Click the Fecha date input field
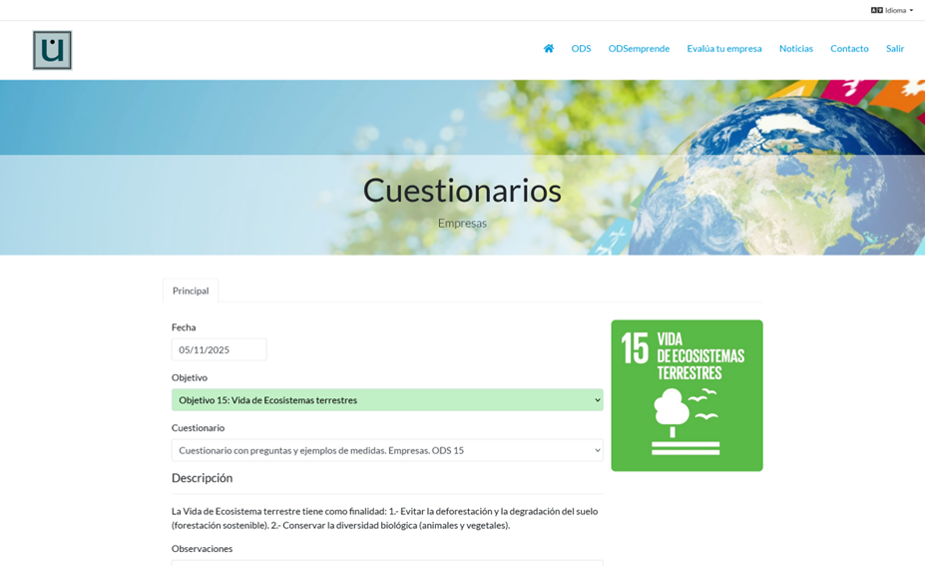Image resolution: width=925 pixels, height=566 pixels. point(219,350)
